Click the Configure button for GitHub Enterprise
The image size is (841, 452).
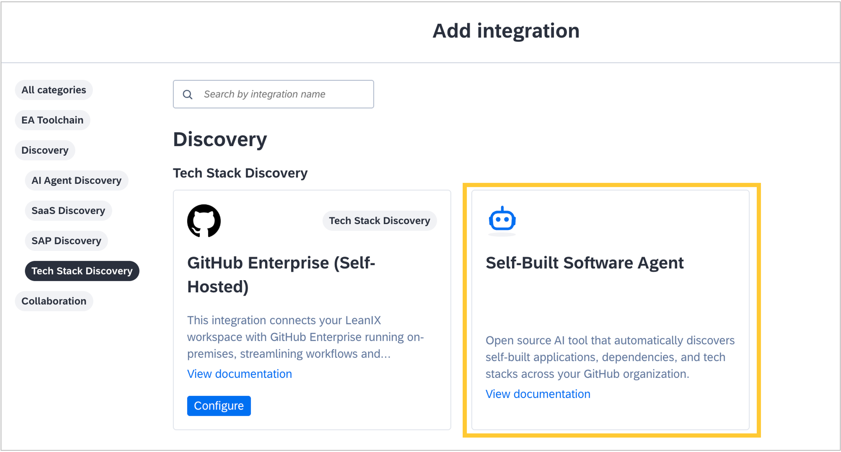point(219,406)
